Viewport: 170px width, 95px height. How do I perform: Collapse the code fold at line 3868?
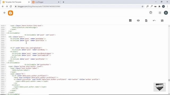(5, 81)
